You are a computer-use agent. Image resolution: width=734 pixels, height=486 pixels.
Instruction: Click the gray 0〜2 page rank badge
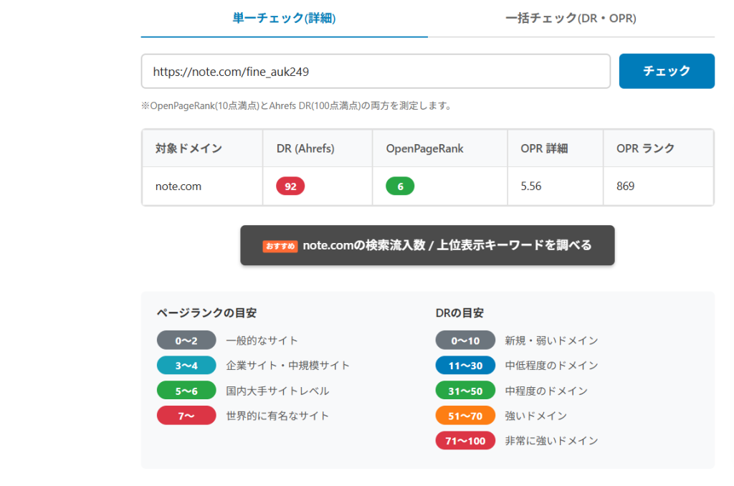[x=186, y=340]
